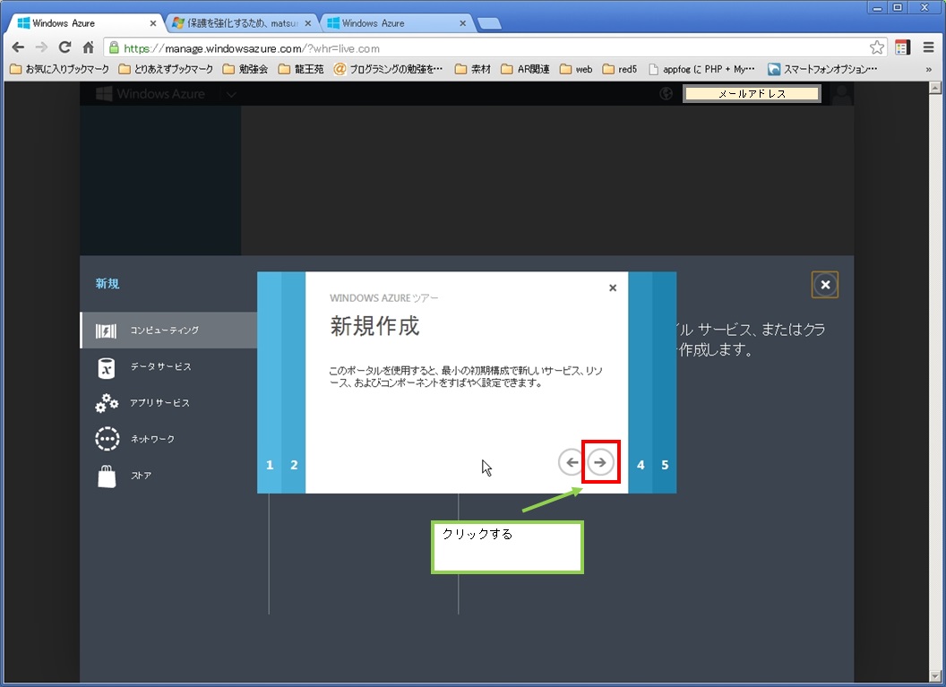The height and width of the screenshot is (687, 946).
Task: Select ネットワーク in the 新規 menu
Action: pos(169,439)
